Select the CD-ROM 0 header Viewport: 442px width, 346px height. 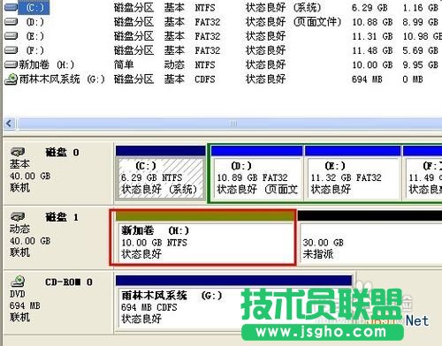[58, 302]
